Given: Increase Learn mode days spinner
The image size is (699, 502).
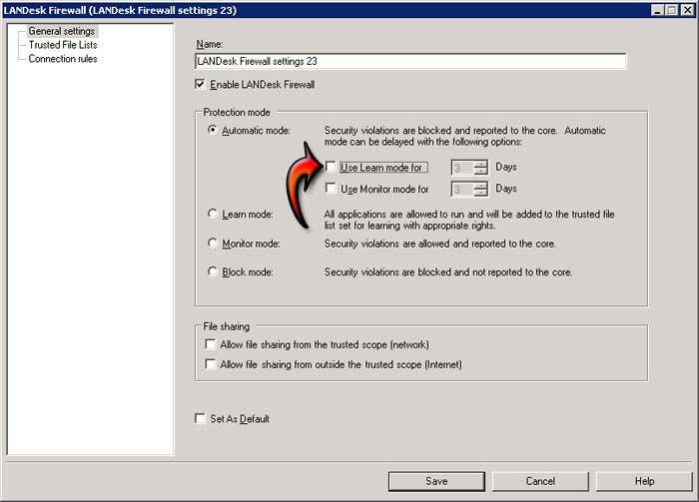Looking at the screenshot, I should pyautogui.click(x=480, y=164).
